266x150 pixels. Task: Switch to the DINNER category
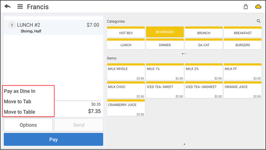(165, 44)
